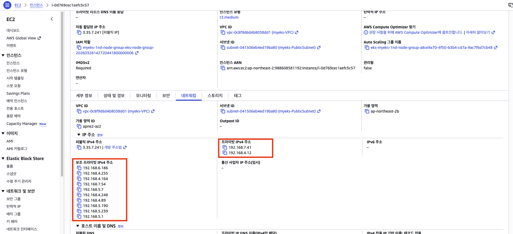This screenshot has width=513, height=234.
Task: Collapse the 인스턴스 sidebar section
Action: pyautogui.click(x=3, y=55)
